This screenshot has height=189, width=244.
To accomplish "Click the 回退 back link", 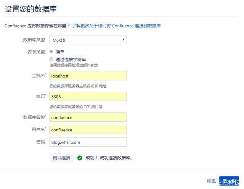I will [212, 181].
